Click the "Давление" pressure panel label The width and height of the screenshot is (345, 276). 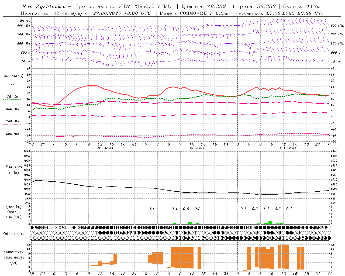pyautogui.click(x=14, y=167)
